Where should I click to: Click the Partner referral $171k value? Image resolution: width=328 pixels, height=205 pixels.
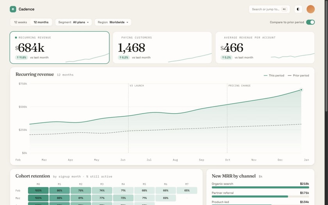(304, 193)
